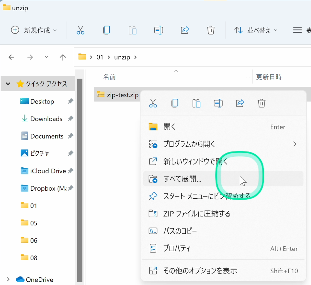Expand the chevron between 01 and unzip breadcrumbs

click(x=109, y=57)
